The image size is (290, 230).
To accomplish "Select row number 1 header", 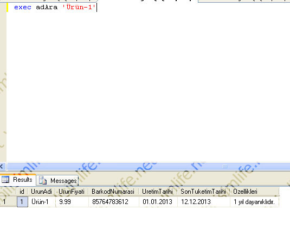I will 8,201.
